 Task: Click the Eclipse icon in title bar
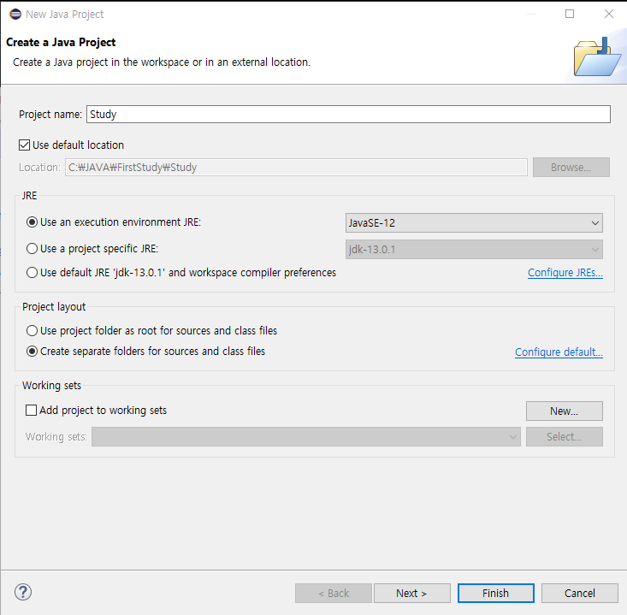(x=15, y=14)
